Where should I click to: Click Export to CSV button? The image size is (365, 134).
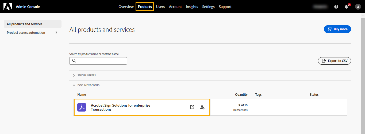[334, 61]
